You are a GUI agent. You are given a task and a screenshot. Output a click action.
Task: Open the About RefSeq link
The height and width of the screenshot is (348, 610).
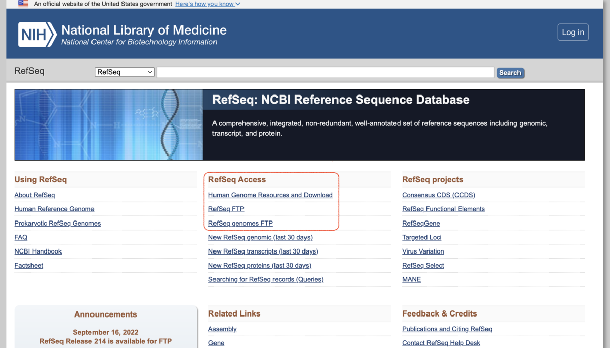click(x=35, y=195)
